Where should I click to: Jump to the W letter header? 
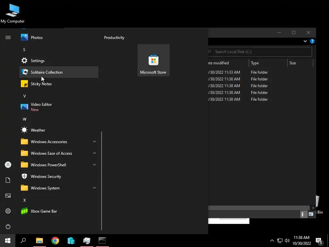[x=24, y=119]
